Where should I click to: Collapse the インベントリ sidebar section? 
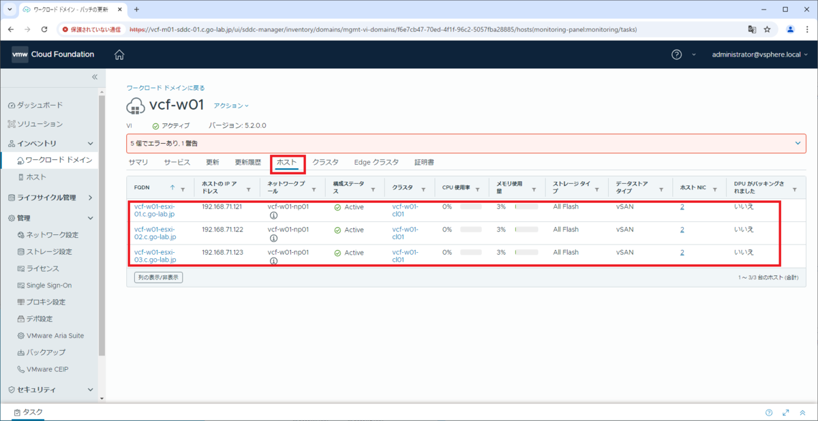pos(91,143)
